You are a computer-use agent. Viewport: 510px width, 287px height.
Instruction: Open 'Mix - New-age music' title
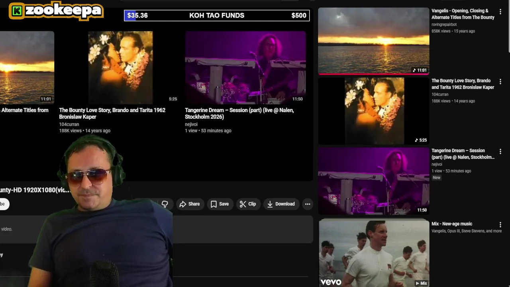(452, 224)
